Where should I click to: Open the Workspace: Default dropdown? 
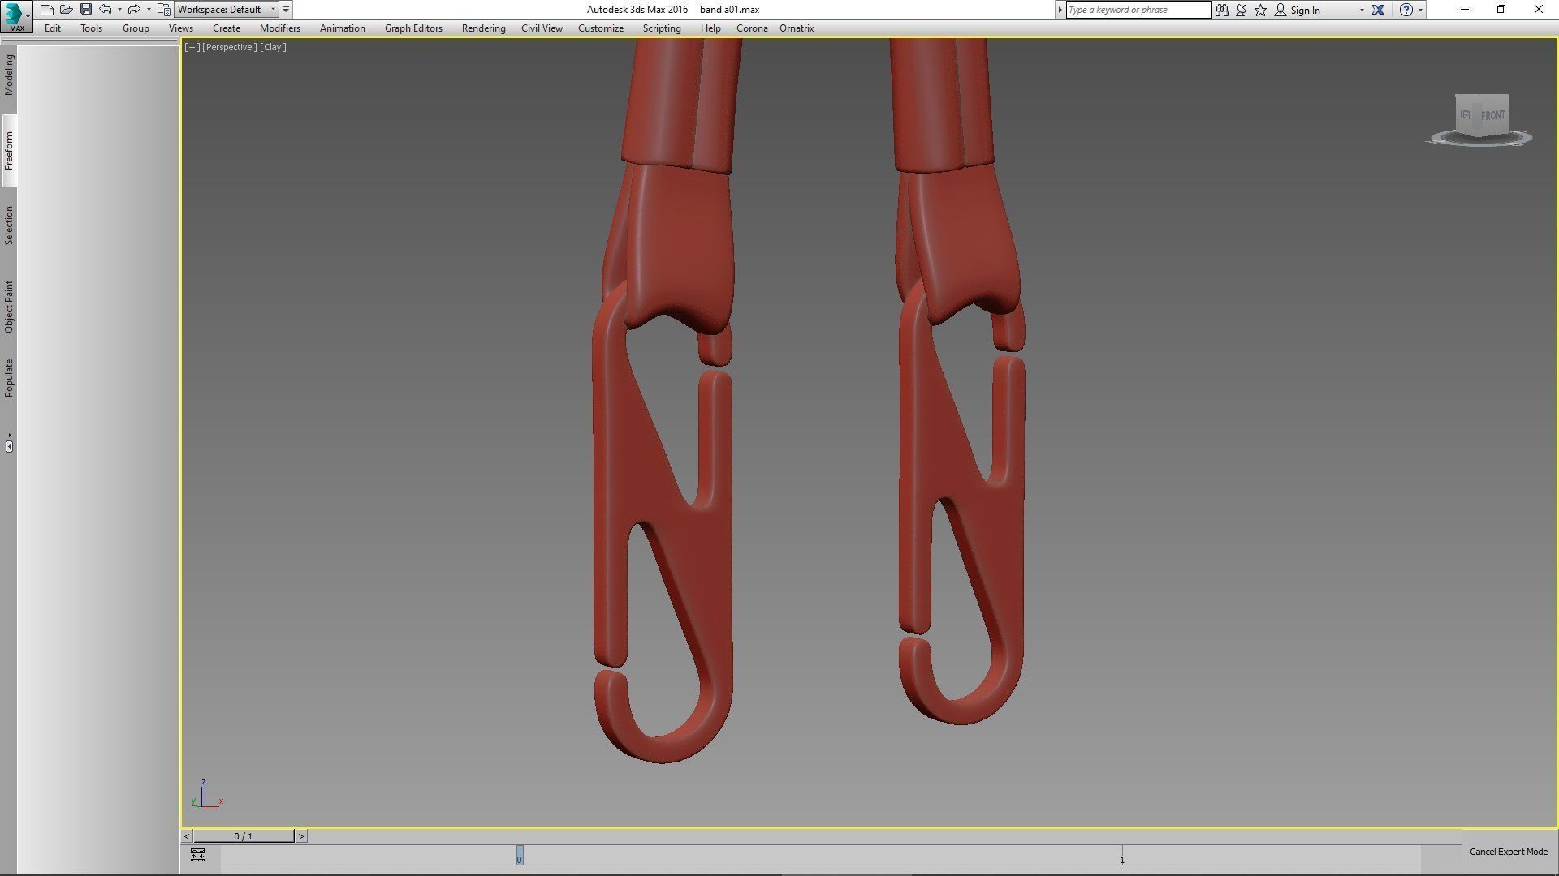227,10
